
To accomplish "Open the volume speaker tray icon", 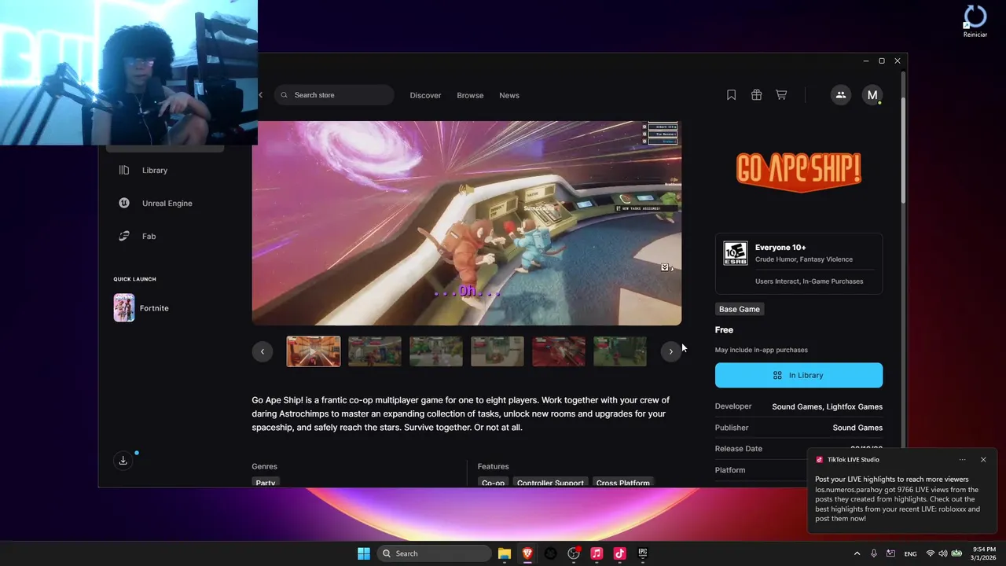I will pyautogui.click(x=943, y=553).
